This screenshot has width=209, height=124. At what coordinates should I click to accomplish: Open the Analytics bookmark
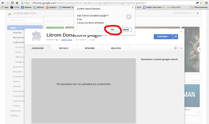(x=51, y=7)
